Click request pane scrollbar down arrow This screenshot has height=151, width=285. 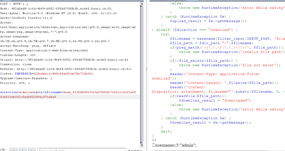[142, 144]
